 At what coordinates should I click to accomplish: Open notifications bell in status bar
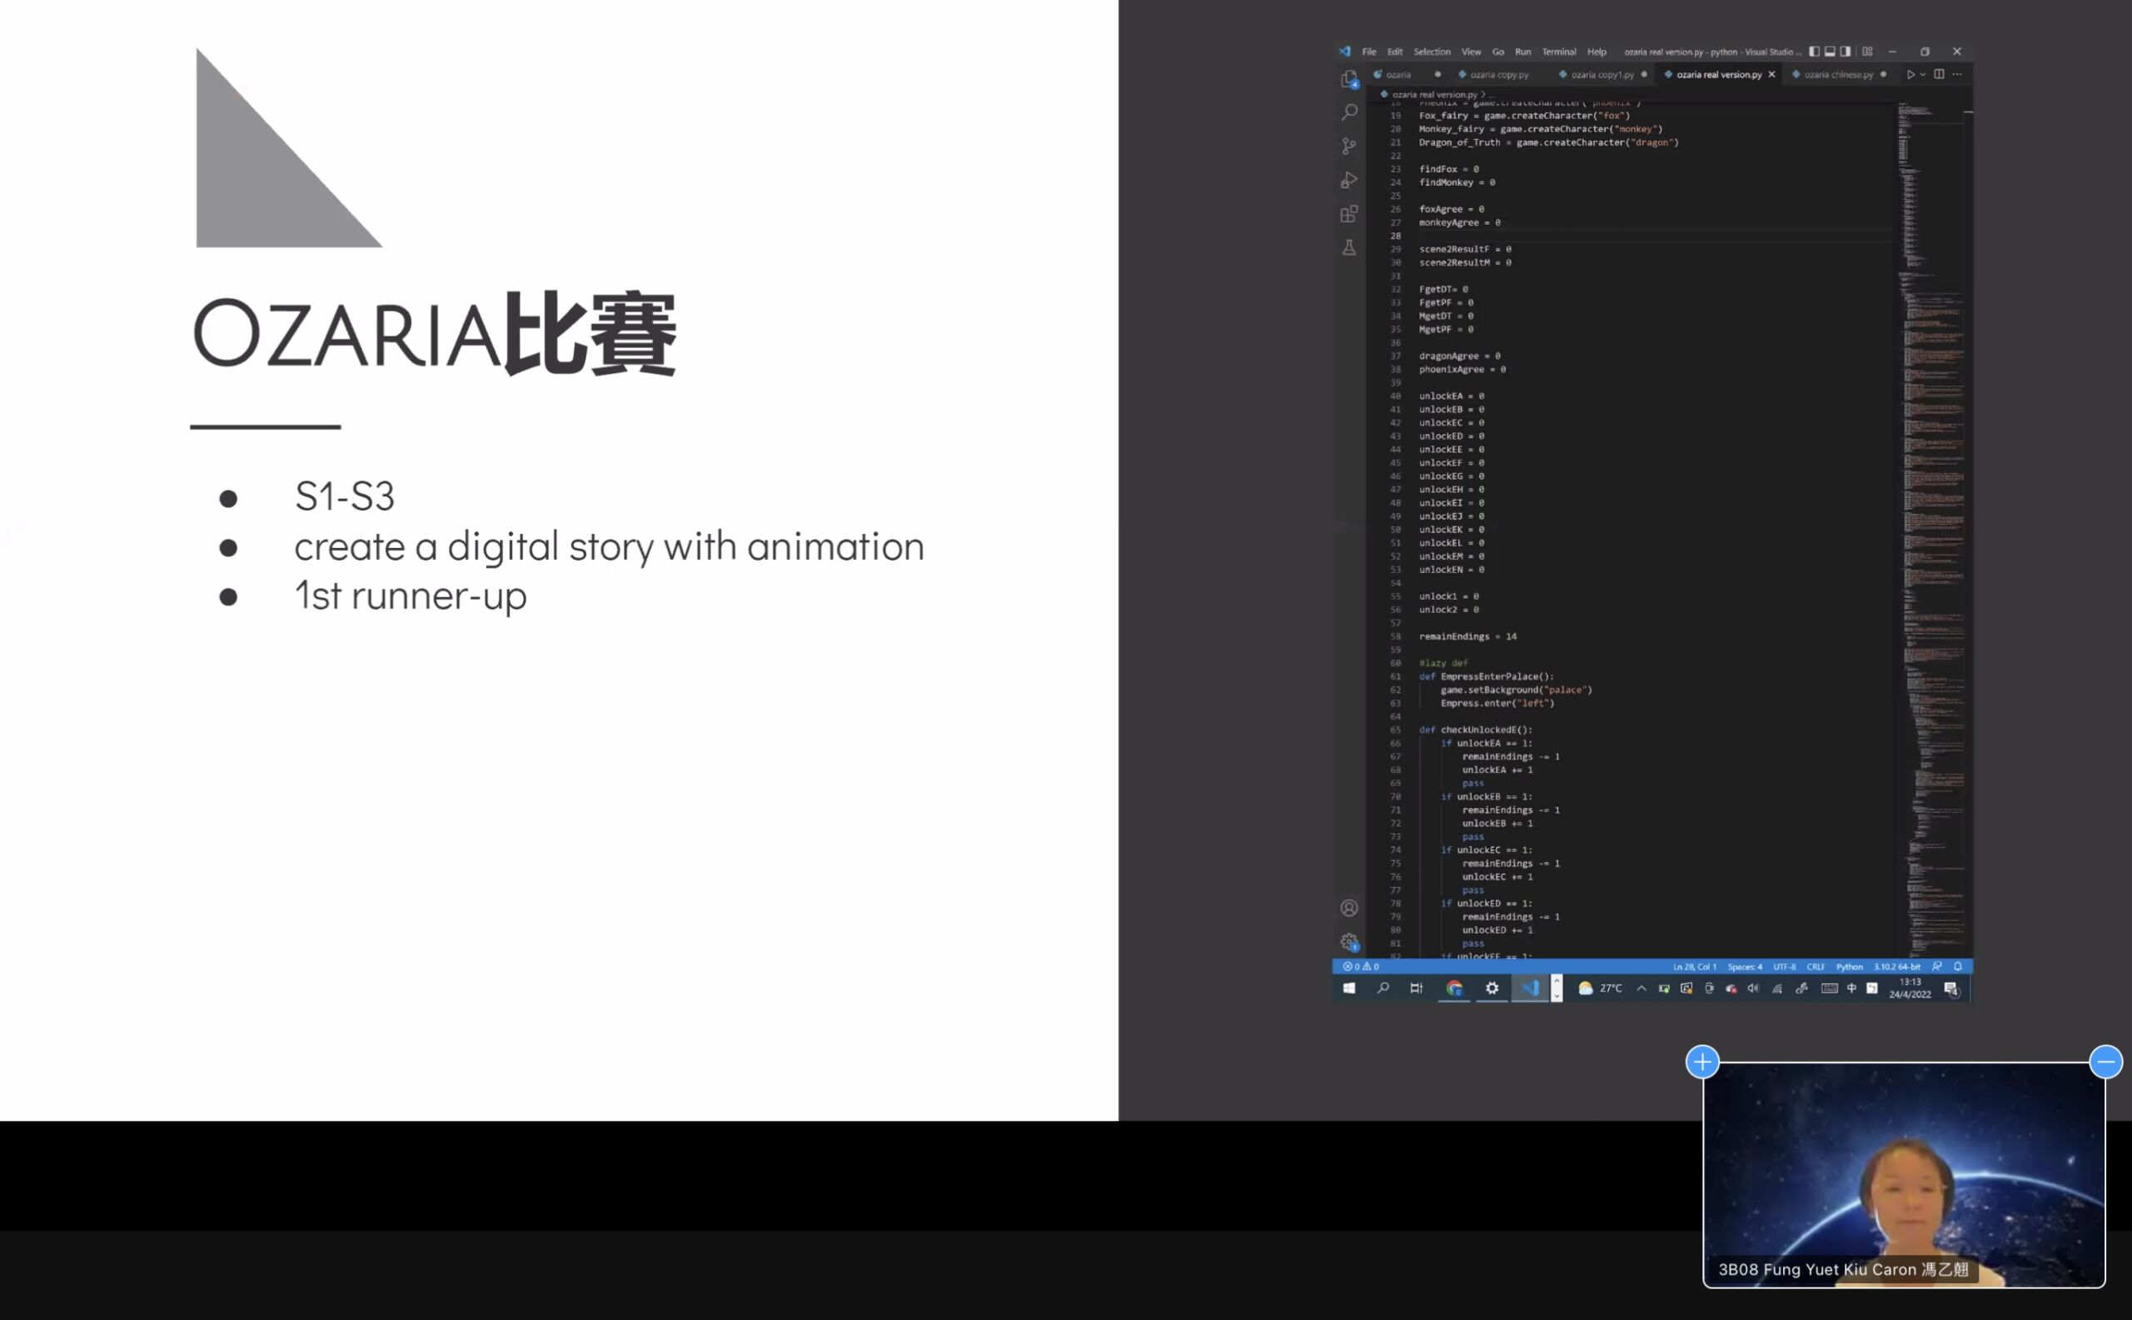[x=1957, y=966]
